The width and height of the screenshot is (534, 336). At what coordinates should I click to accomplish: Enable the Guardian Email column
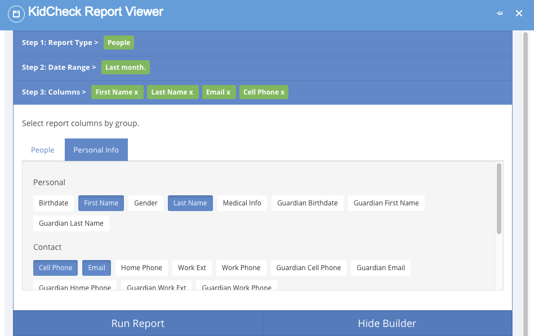pos(381,268)
